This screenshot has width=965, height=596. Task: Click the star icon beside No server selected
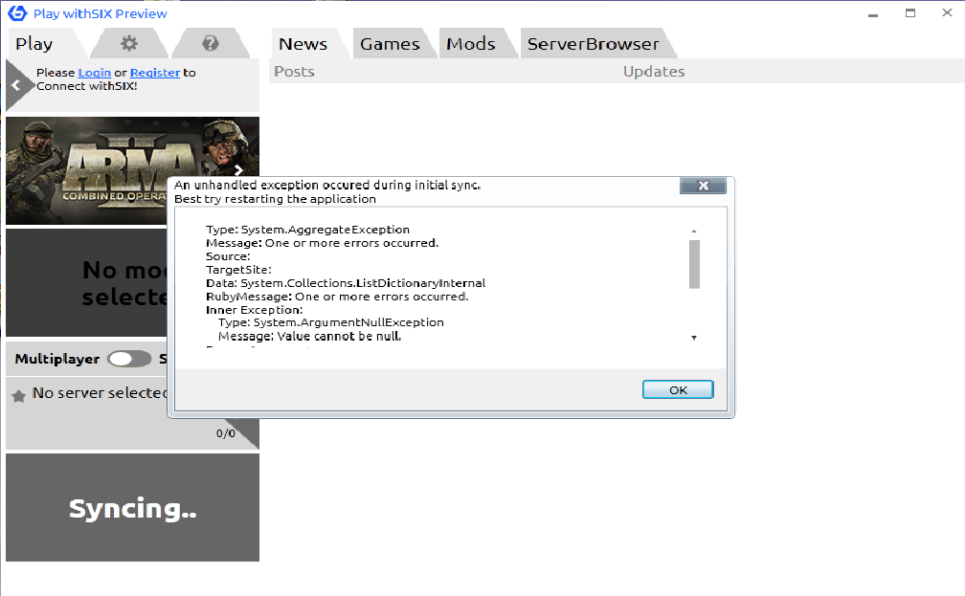coord(18,395)
